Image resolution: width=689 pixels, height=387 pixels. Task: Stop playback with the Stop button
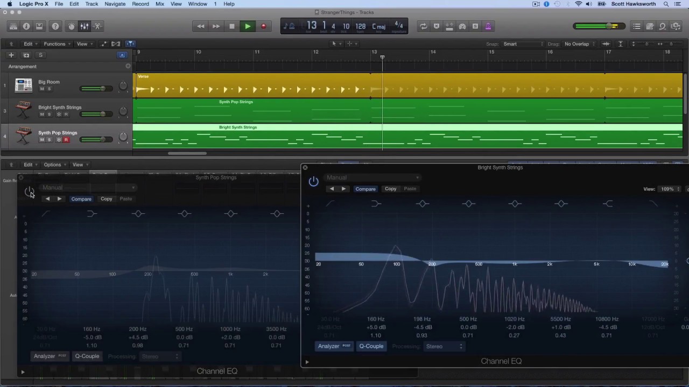232,26
